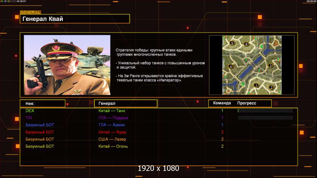Click the 'Генерал' column header
The width and height of the screenshot is (317, 178).
coord(126,104)
